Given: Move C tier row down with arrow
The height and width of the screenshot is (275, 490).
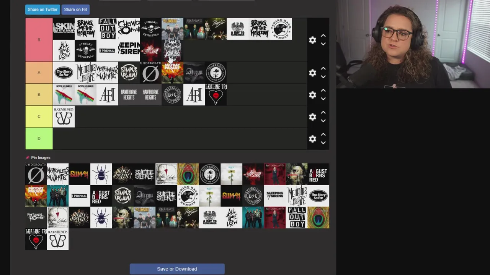Looking at the screenshot, I should click(323, 121).
